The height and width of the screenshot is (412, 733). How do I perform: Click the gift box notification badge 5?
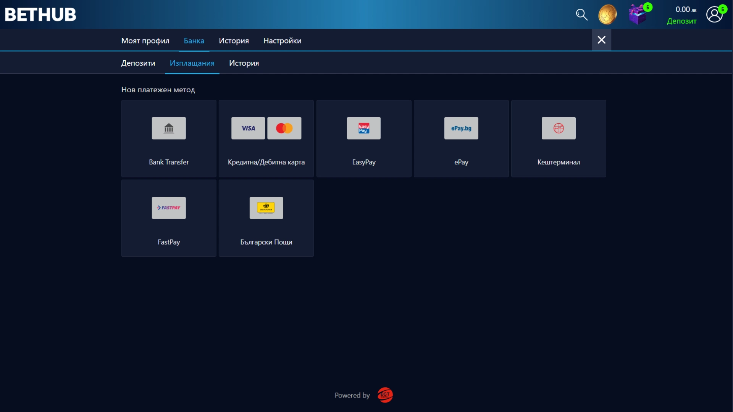(647, 7)
